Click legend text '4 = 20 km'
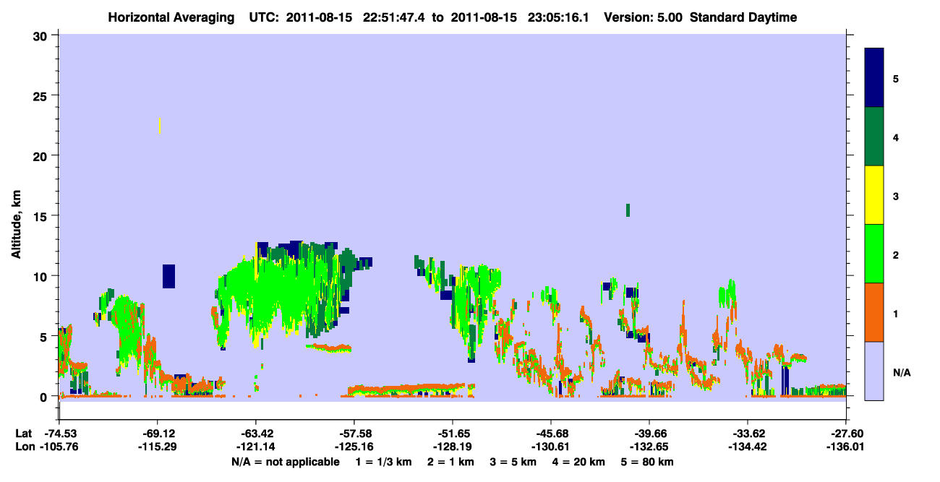The image size is (940, 482). click(579, 462)
